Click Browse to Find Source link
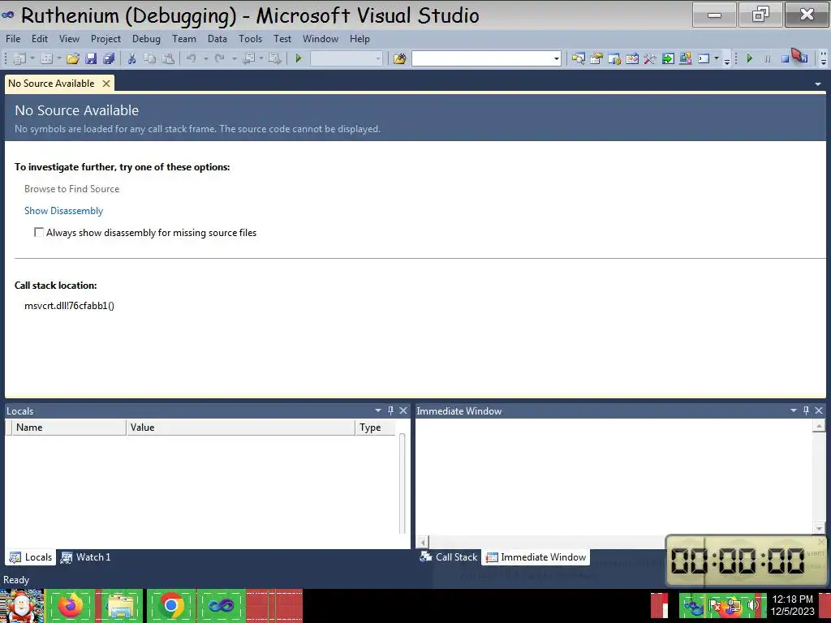 tap(72, 188)
